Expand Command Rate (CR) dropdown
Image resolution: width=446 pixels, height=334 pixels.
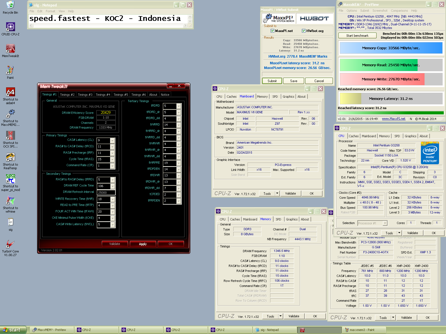tap(112, 166)
